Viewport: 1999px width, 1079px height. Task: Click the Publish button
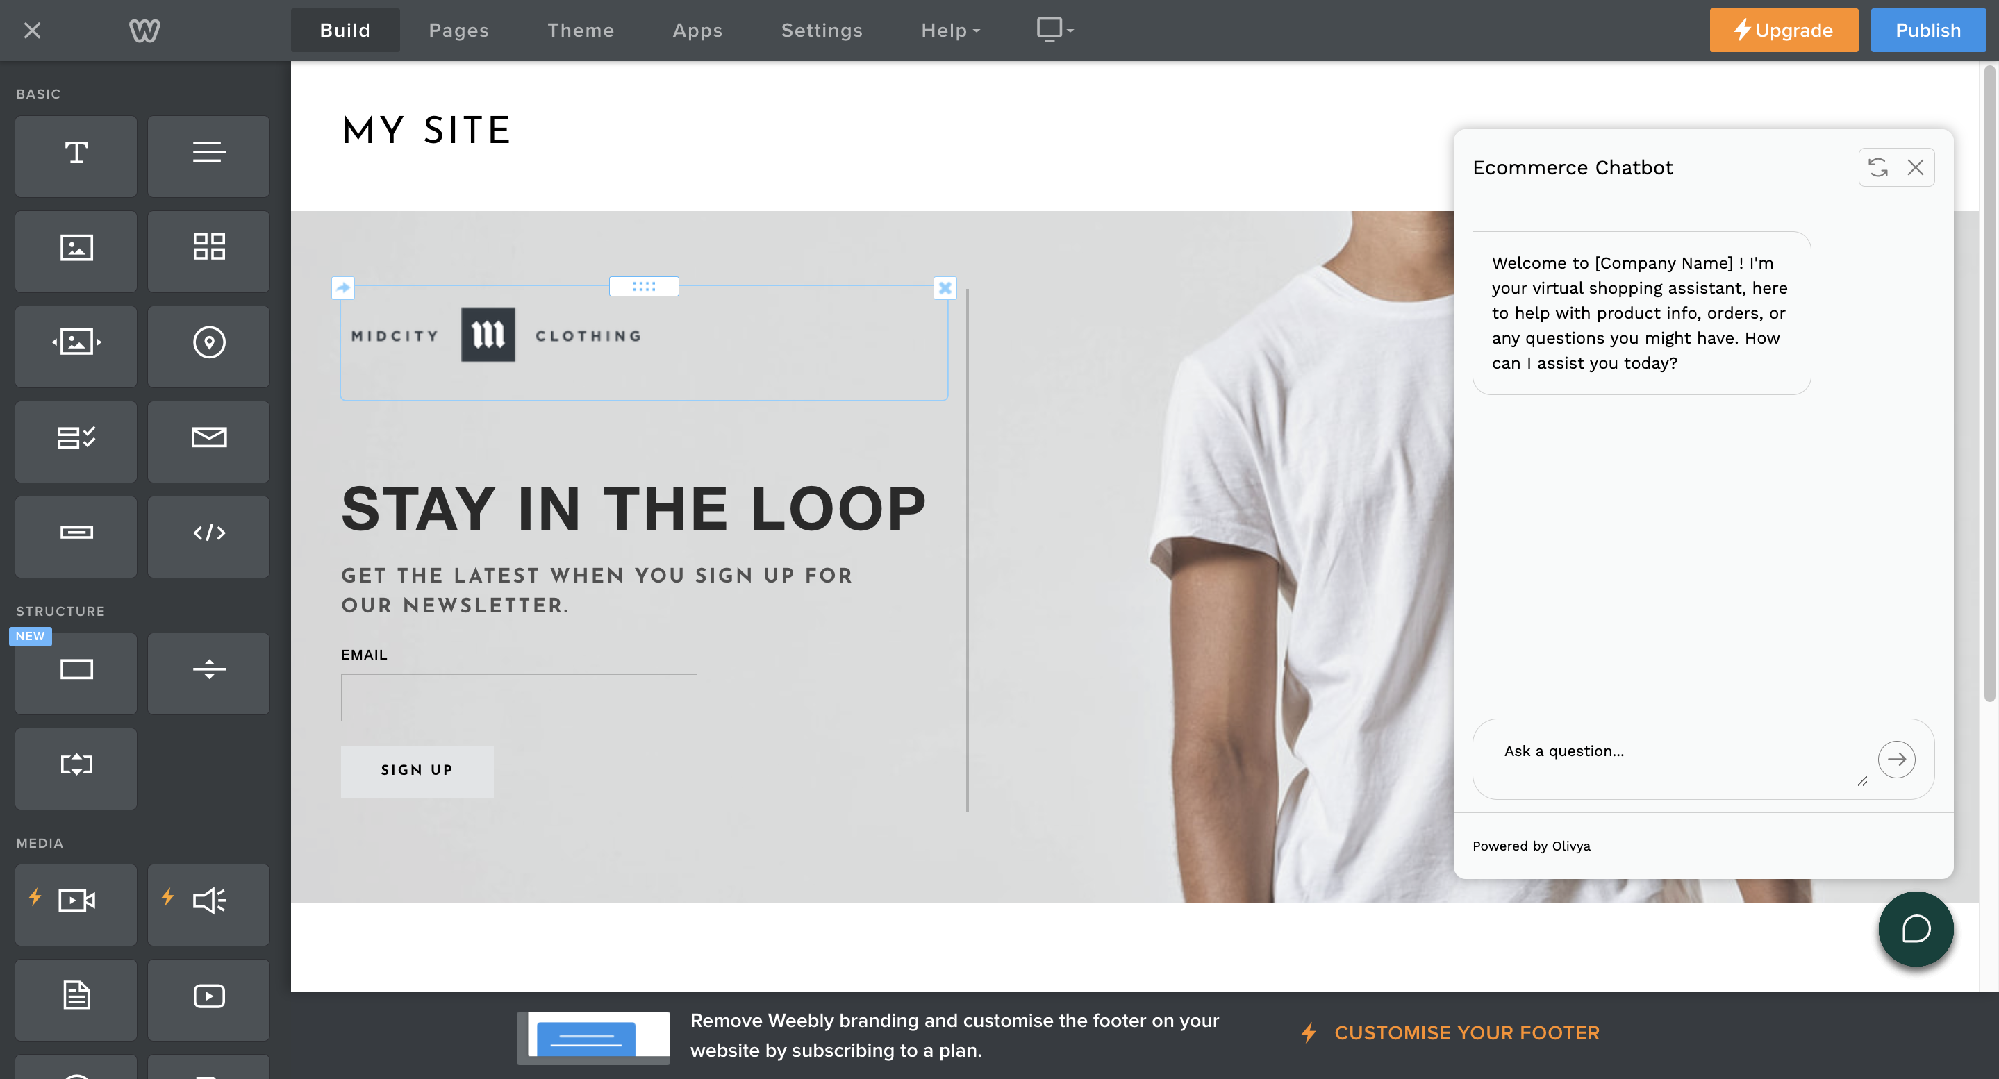pyautogui.click(x=1927, y=31)
